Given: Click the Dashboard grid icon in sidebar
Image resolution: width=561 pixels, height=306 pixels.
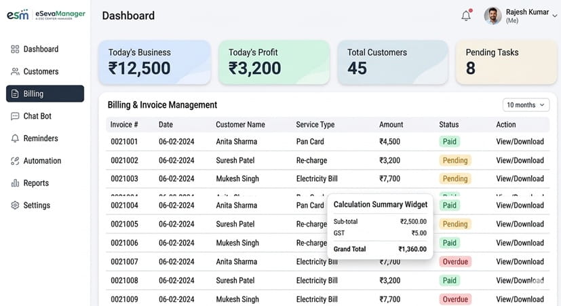Looking at the screenshot, I should click(15, 49).
